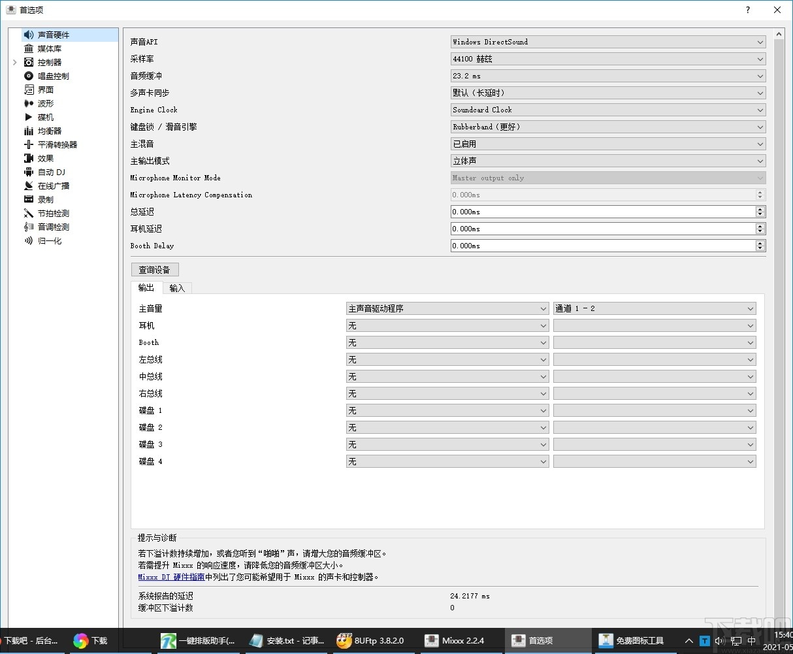Click the 界面 interface icon

(x=29, y=90)
